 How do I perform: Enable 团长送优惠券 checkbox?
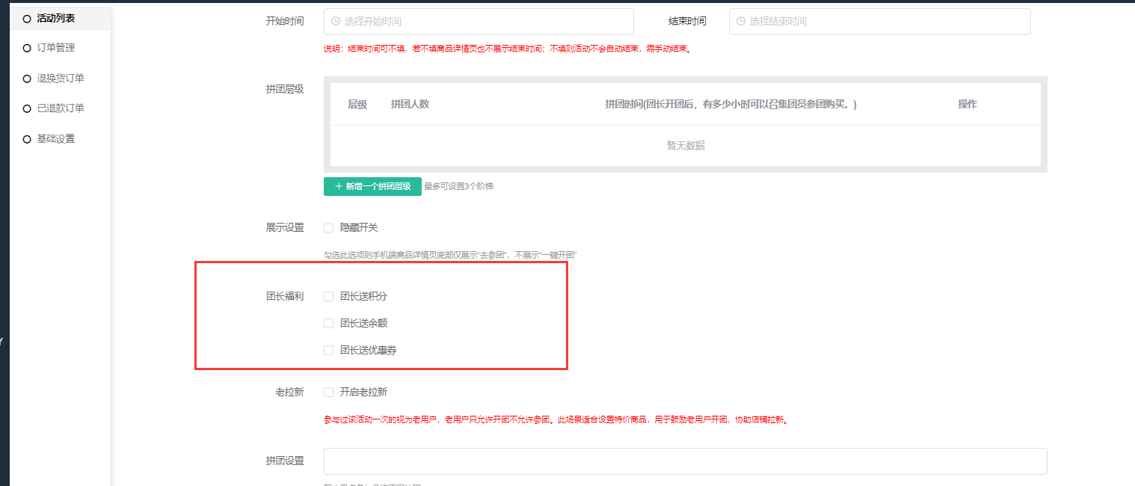point(328,350)
